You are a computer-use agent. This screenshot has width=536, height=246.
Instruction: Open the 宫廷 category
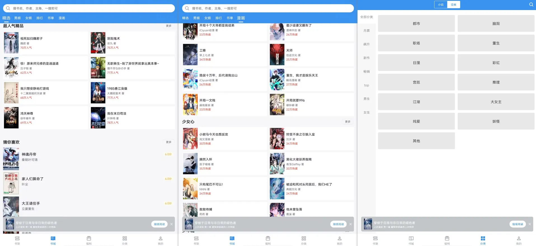tap(416, 82)
